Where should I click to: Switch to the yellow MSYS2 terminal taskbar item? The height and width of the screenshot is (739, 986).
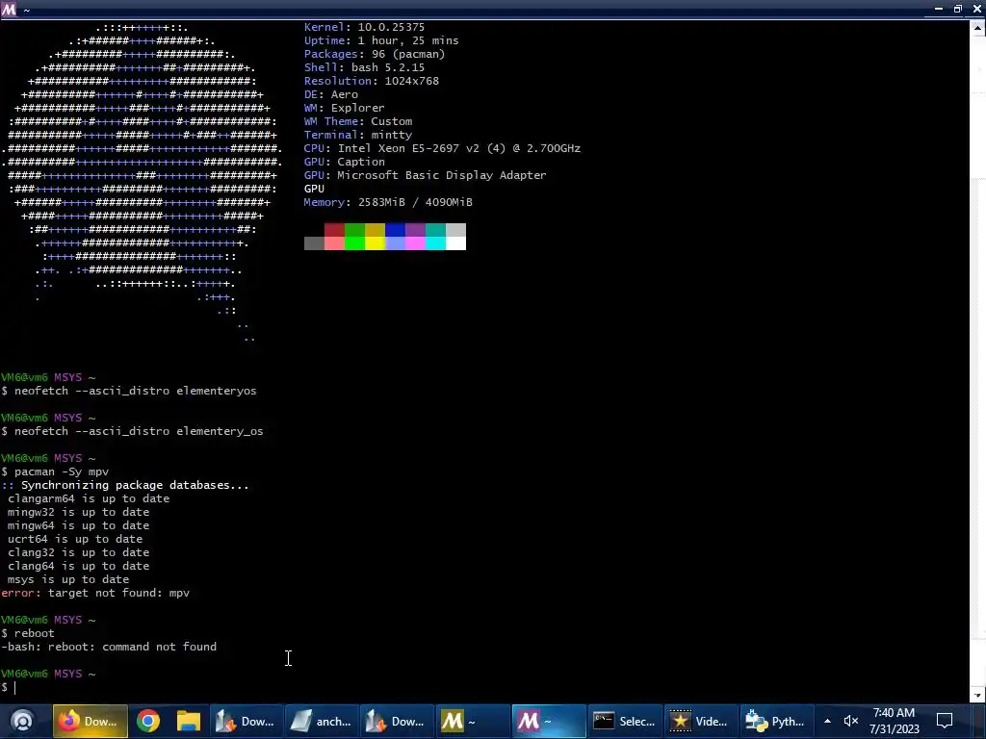tap(472, 721)
